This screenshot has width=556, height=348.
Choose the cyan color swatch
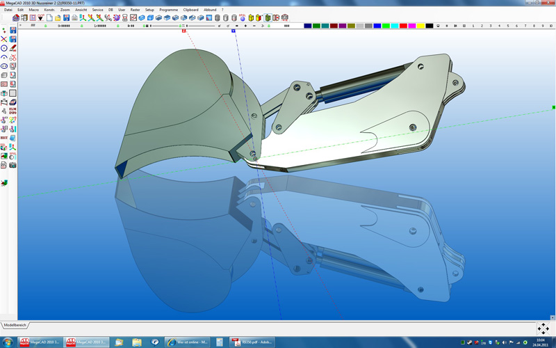point(395,26)
